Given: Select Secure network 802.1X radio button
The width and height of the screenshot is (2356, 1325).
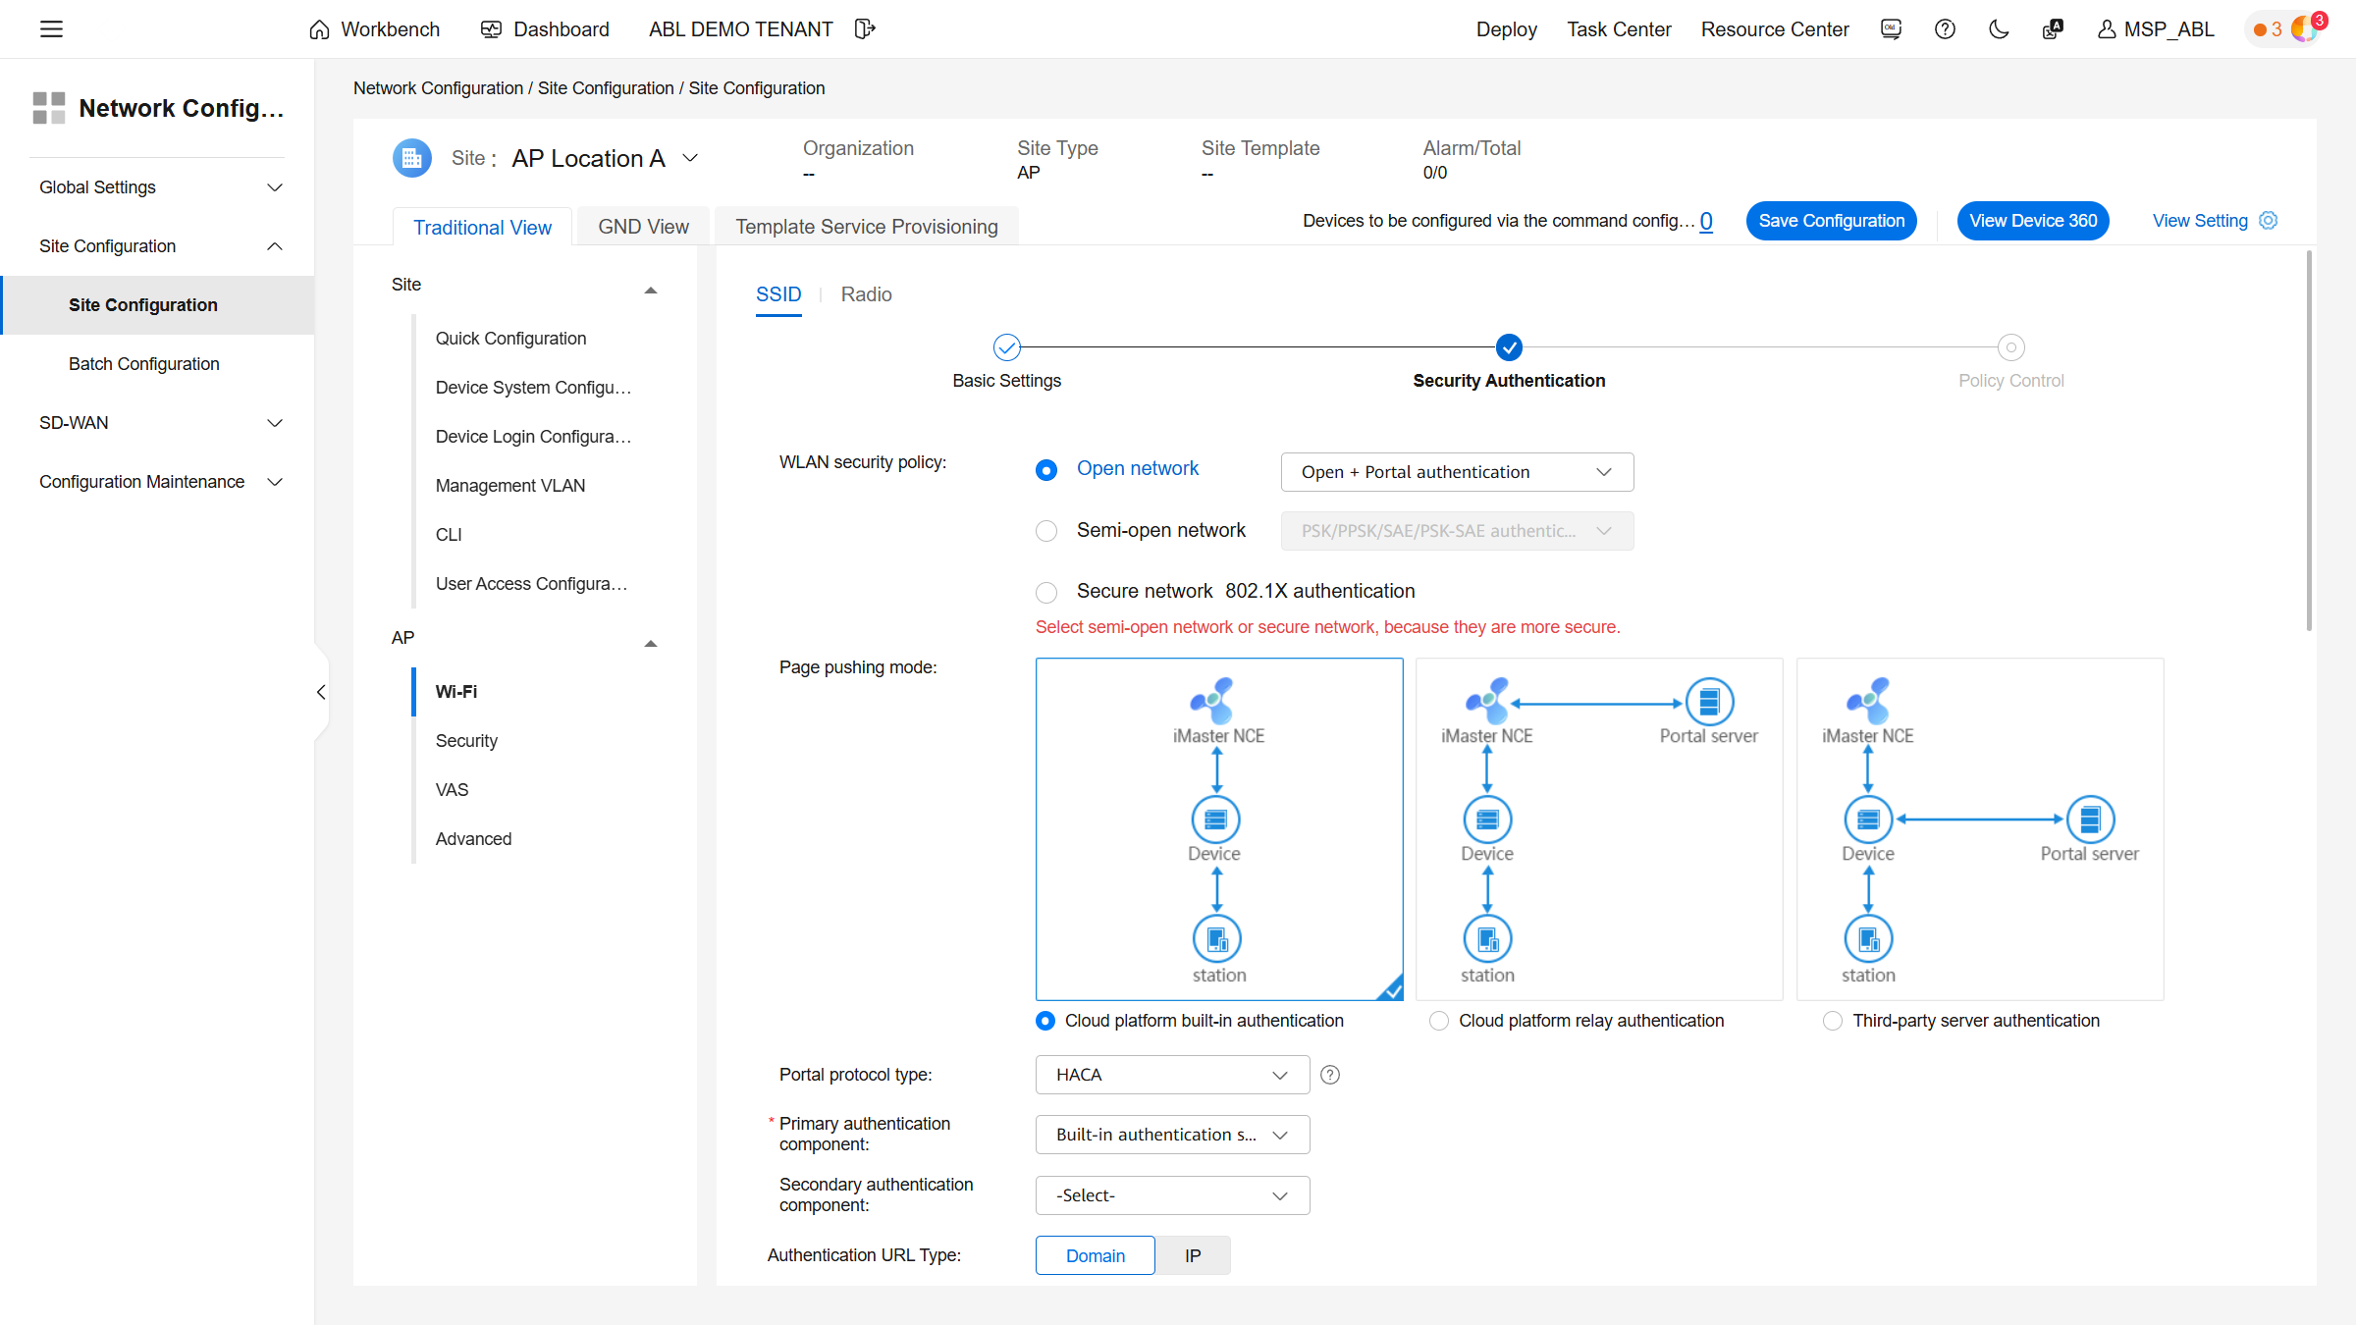Looking at the screenshot, I should (1046, 592).
